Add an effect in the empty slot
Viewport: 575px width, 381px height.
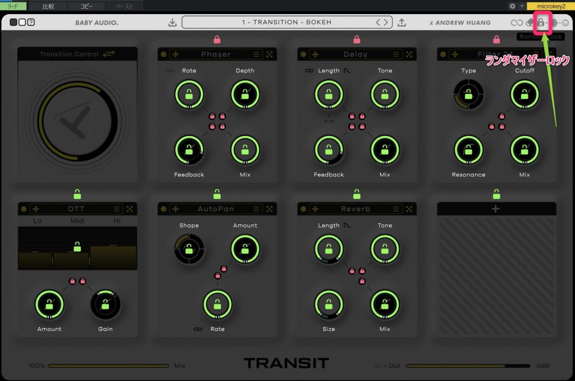click(496, 209)
